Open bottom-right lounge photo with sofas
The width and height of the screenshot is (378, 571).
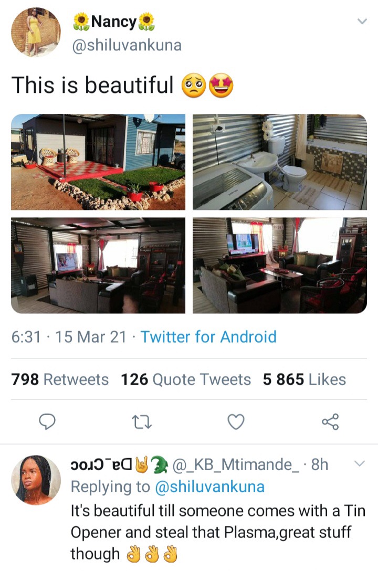point(280,266)
